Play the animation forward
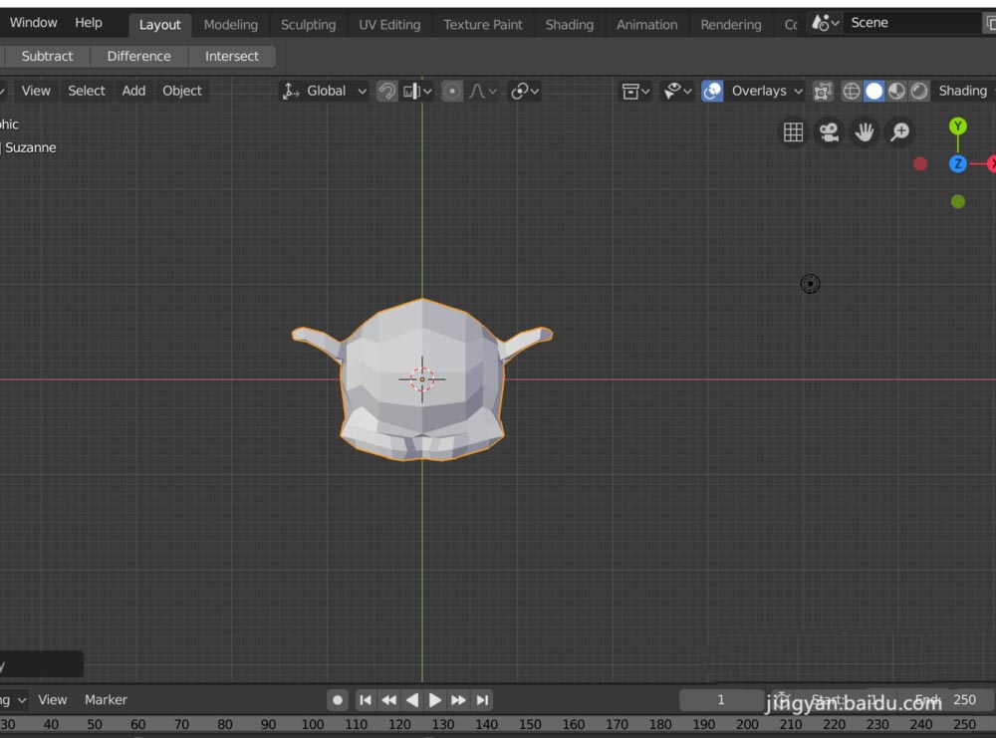The width and height of the screenshot is (996, 738). [x=435, y=700]
